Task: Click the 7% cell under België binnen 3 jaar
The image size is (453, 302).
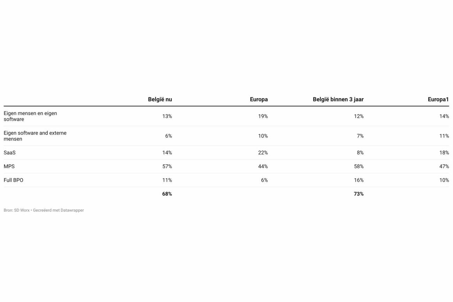Action: click(360, 136)
